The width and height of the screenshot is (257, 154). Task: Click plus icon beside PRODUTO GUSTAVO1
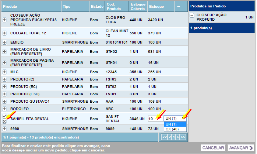point(4,102)
